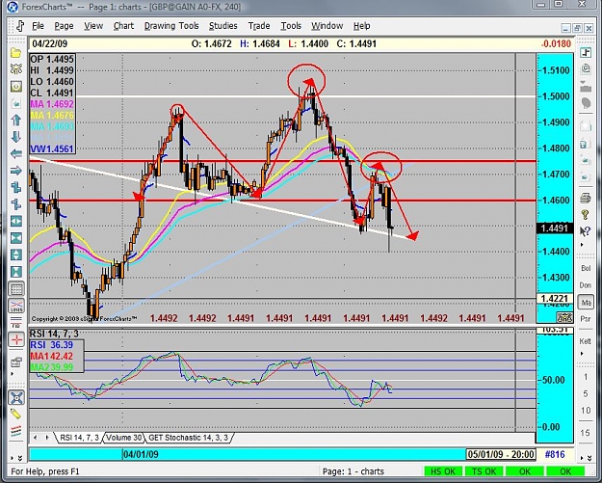Click the #816 bar count label

pyautogui.click(x=555, y=455)
